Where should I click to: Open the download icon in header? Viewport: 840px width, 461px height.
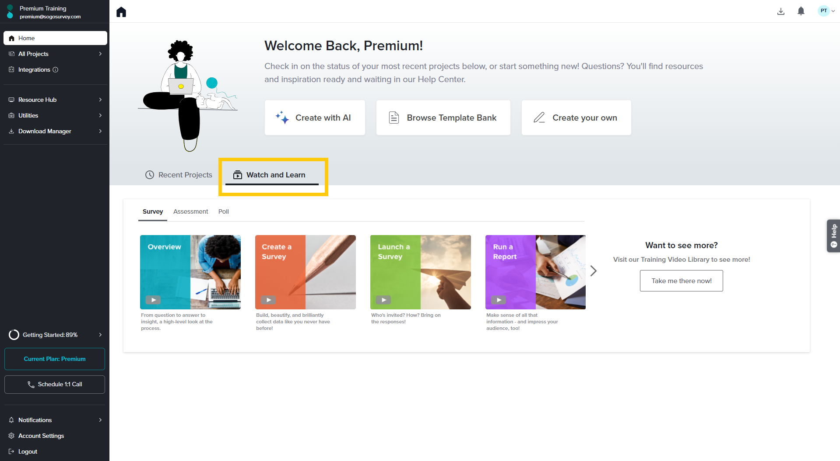(x=780, y=11)
